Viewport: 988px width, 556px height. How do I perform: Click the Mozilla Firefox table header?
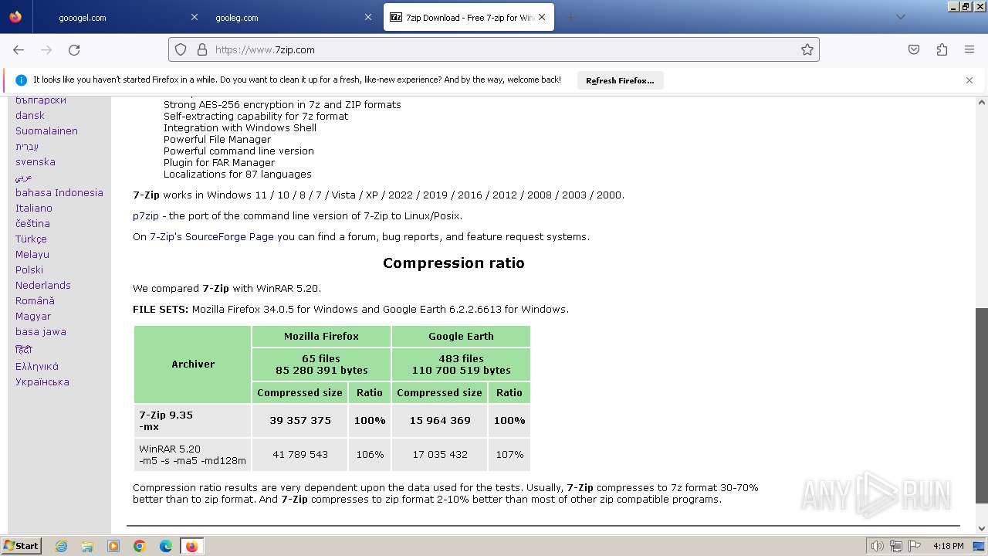[x=321, y=336]
